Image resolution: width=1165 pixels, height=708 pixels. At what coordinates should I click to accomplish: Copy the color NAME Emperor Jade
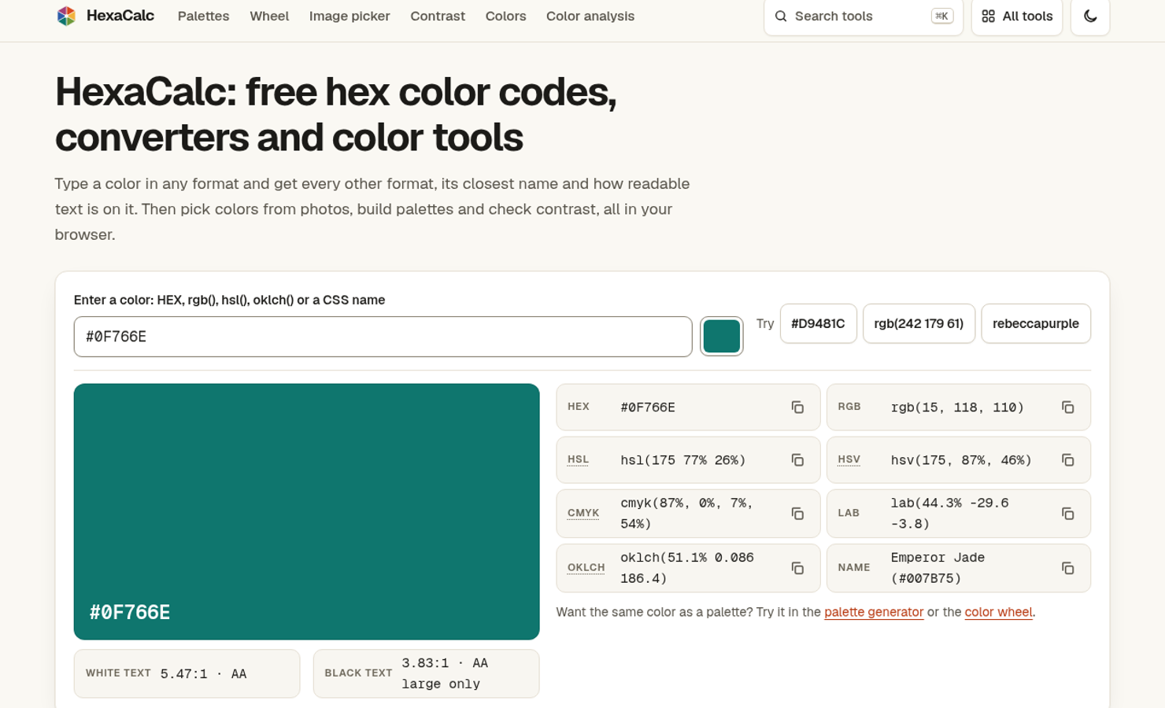[x=1068, y=568]
